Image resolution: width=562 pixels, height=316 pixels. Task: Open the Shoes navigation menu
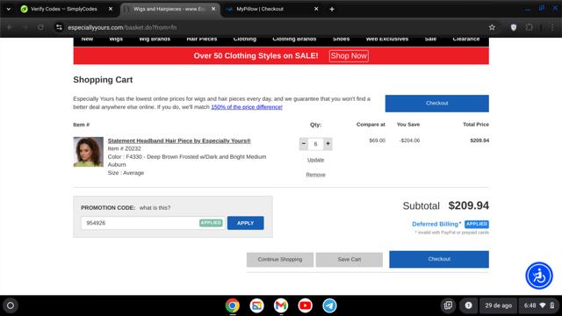tap(341, 39)
